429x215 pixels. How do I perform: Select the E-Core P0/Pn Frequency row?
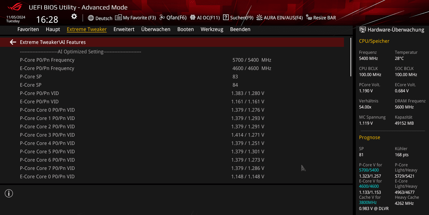172,68
